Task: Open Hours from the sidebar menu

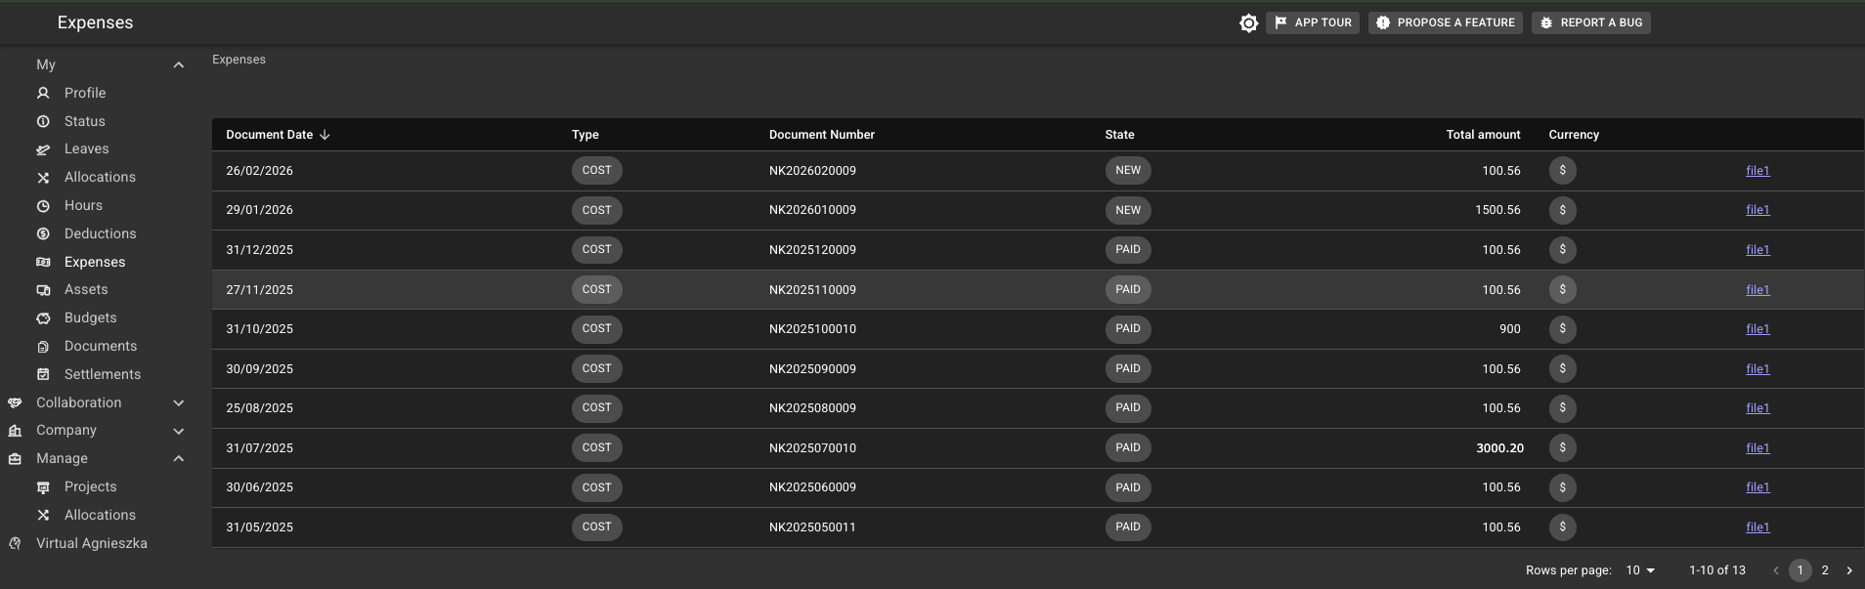Action: click(x=83, y=205)
